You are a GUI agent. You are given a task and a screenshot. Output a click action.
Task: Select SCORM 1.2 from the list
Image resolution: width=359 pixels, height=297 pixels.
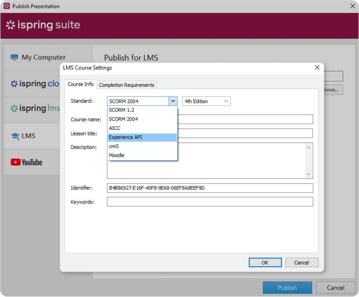[142, 110]
